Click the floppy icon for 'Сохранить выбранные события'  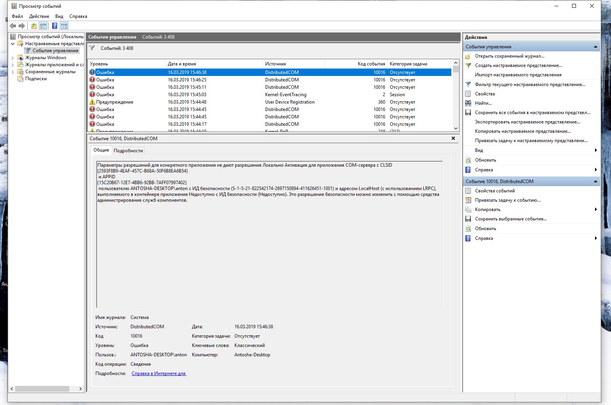(x=468, y=219)
